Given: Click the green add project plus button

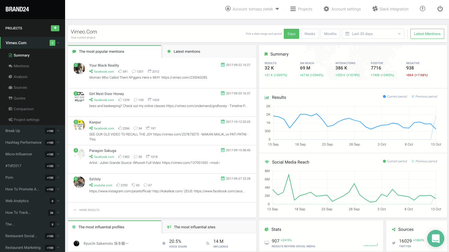Looking at the screenshot, I should 55,28.
